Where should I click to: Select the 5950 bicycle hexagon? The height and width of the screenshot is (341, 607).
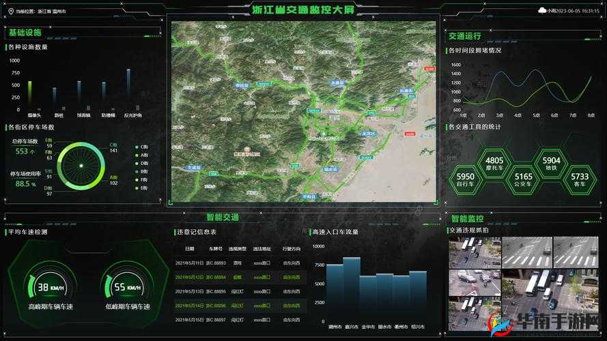pos(466,181)
